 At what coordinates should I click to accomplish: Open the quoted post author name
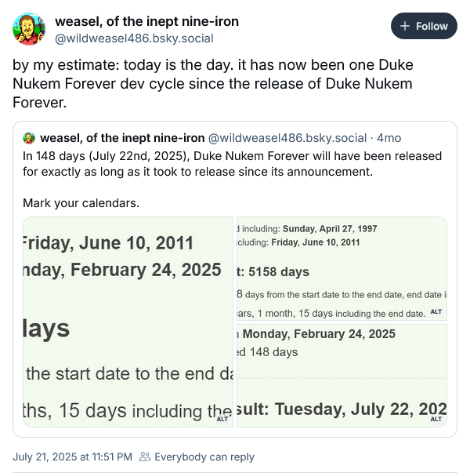pyautogui.click(x=122, y=138)
